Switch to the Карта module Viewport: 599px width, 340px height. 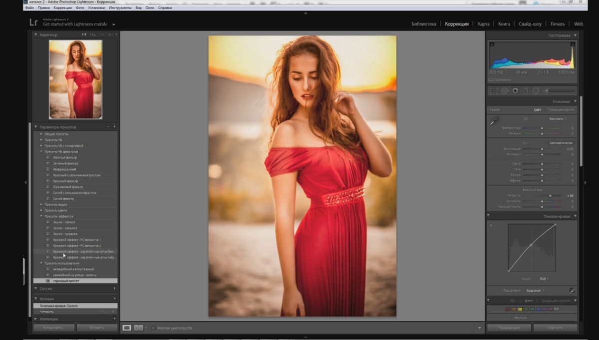(483, 24)
